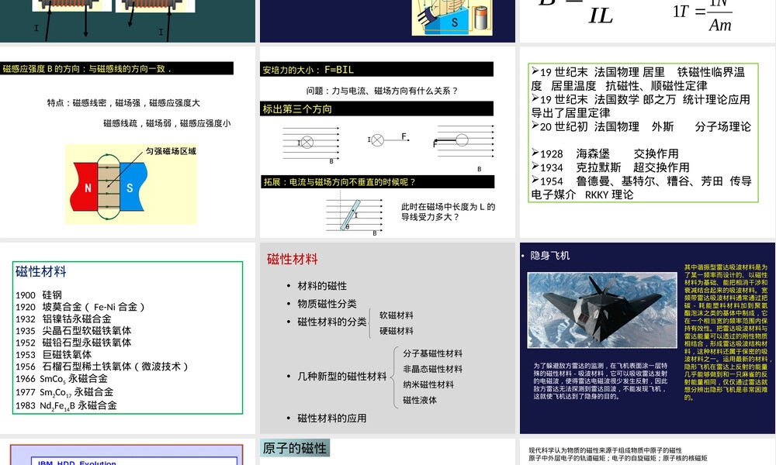Click the stealth aircraft photo
Viewport: 776px width, 465px height.
point(602,310)
